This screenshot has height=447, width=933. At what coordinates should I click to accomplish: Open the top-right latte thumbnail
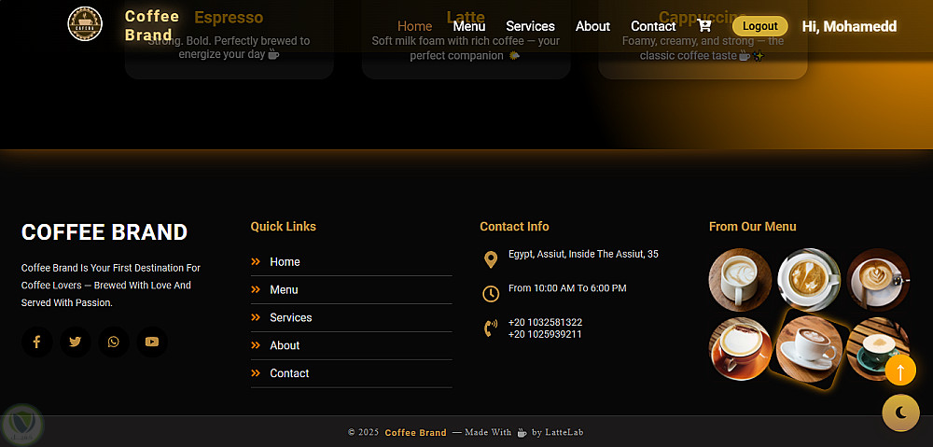878,280
